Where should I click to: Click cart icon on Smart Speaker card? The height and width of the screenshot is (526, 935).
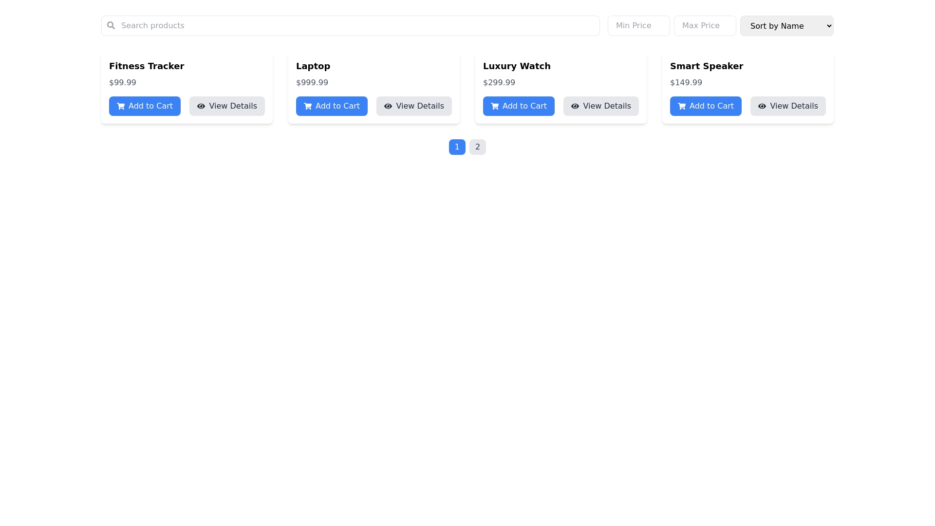click(682, 106)
